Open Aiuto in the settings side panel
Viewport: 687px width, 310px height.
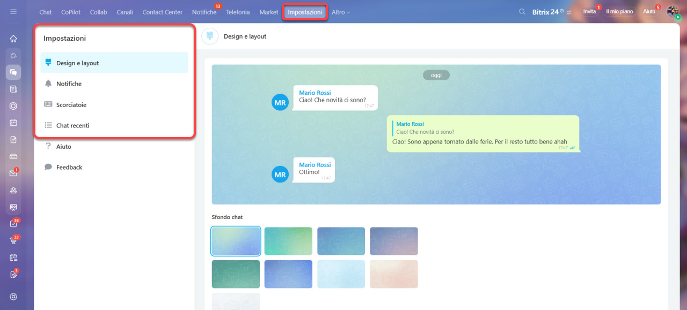[114, 146]
